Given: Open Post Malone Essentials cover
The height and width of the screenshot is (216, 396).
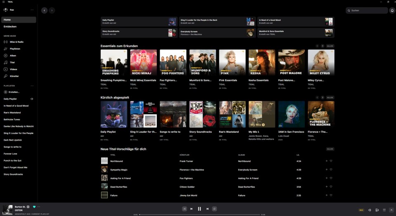Looking at the screenshot, I should [x=292, y=63].
